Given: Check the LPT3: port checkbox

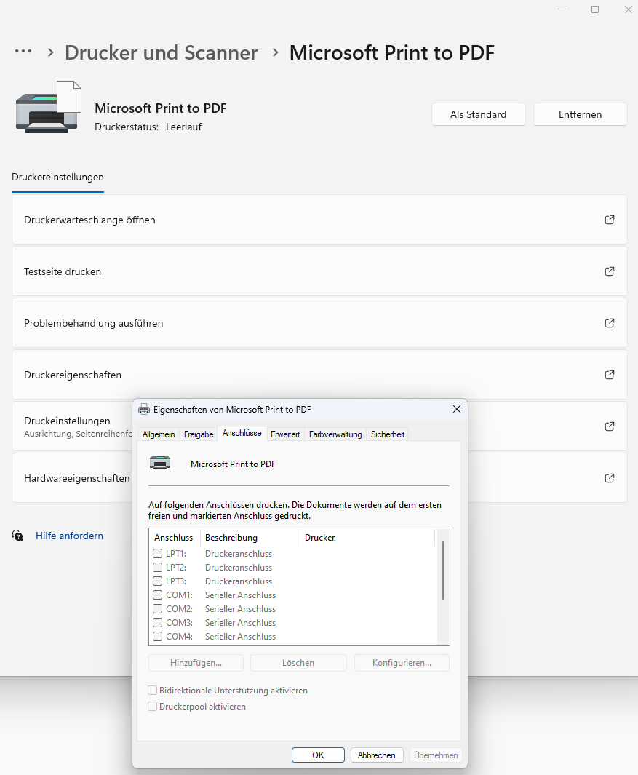Looking at the screenshot, I should click(x=158, y=581).
